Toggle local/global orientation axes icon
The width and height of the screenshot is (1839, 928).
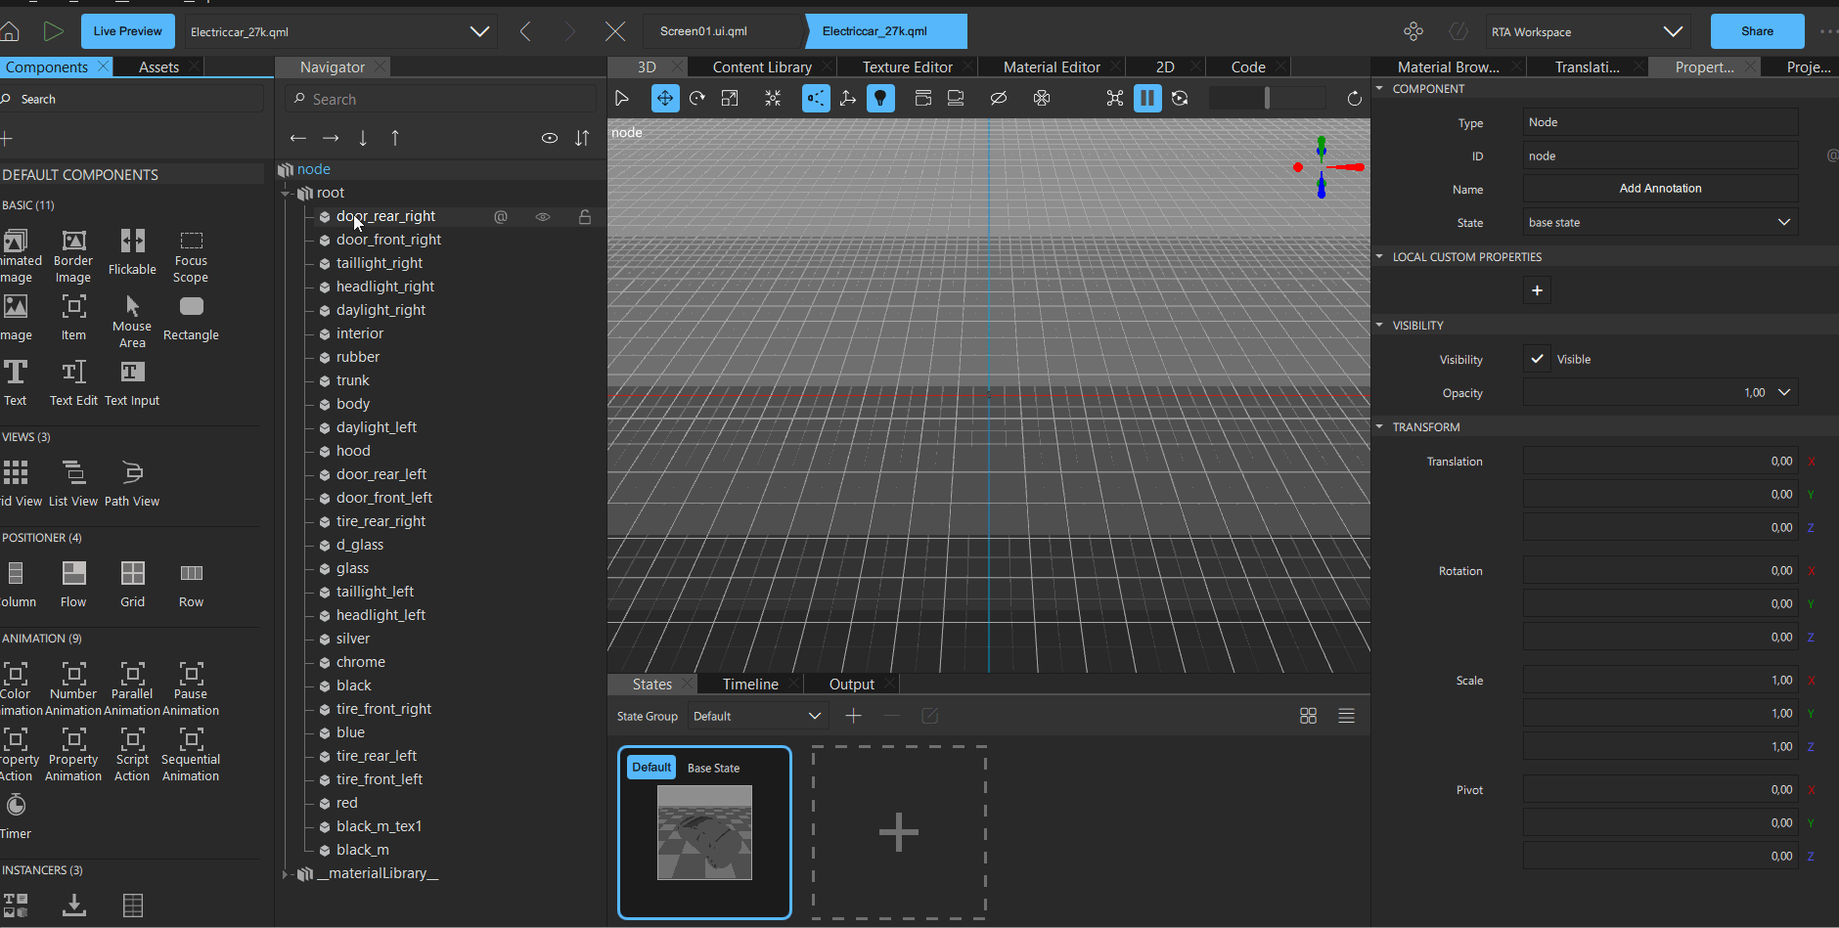[848, 98]
